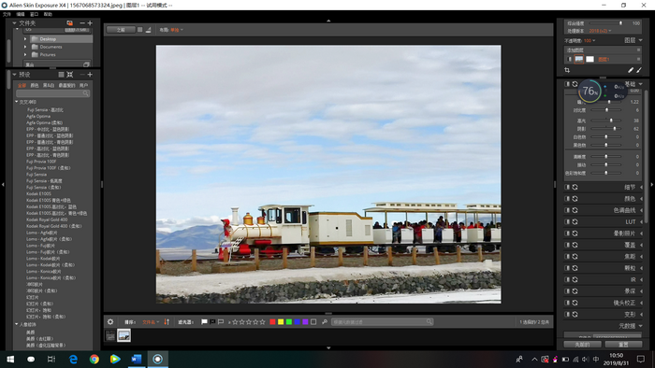The image size is (655, 368).
Task: Filter by white pick flag
Action: (204, 321)
